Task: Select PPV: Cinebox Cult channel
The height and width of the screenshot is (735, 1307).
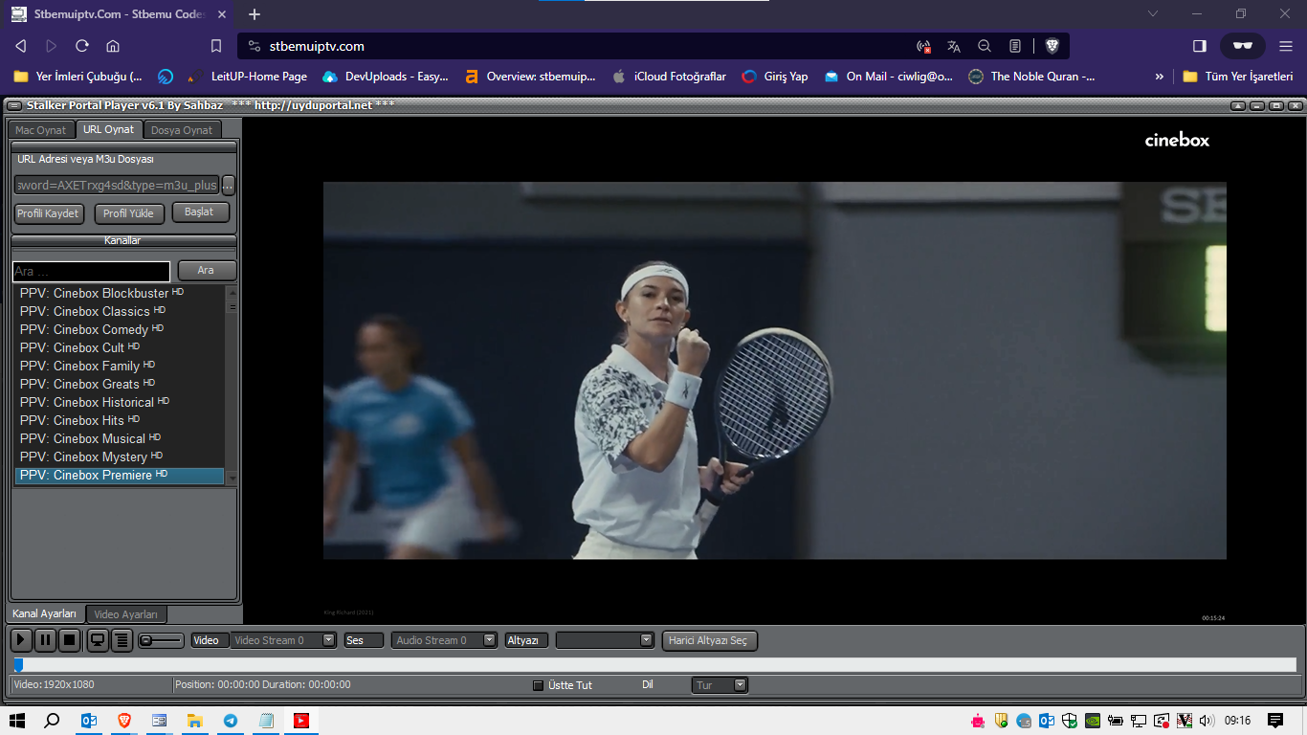Action: coord(120,347)
